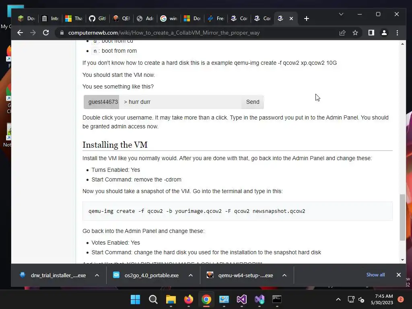Click the scroll-up arrow of the page
This screenshot has width=412, height=309.
click(402, 44)
